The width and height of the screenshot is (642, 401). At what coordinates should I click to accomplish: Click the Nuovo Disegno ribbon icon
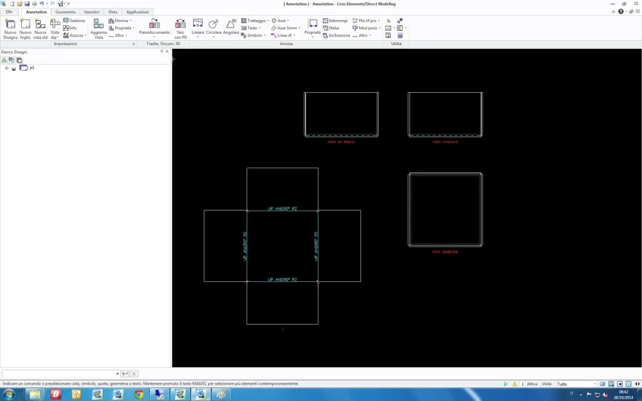[x=10, y=29]
